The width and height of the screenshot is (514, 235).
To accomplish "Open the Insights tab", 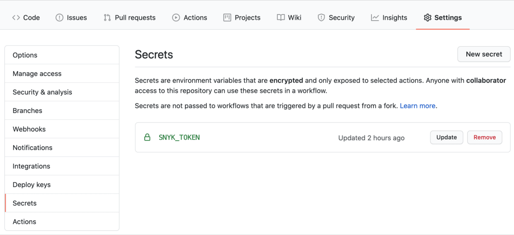I will 389,17.
